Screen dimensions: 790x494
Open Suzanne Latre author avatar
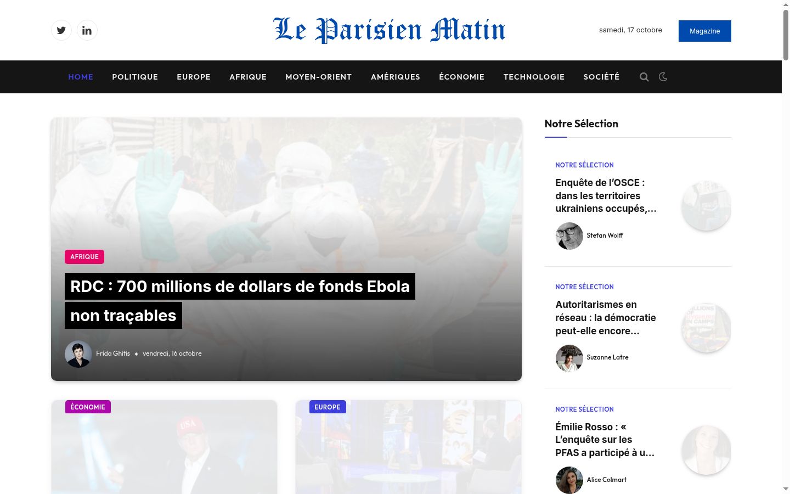[569, 358]
